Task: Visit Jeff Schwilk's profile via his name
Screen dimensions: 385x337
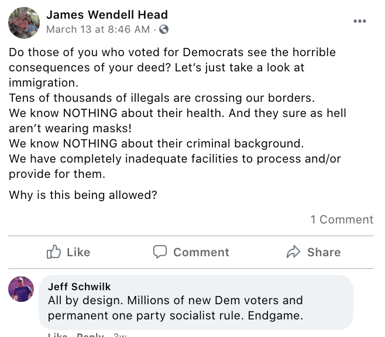Action: [x=79, y=286]
